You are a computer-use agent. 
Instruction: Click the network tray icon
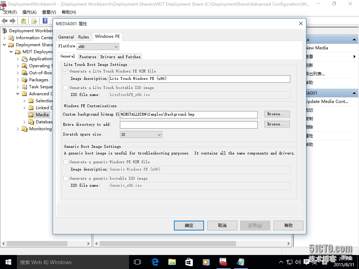pos(290,262)
